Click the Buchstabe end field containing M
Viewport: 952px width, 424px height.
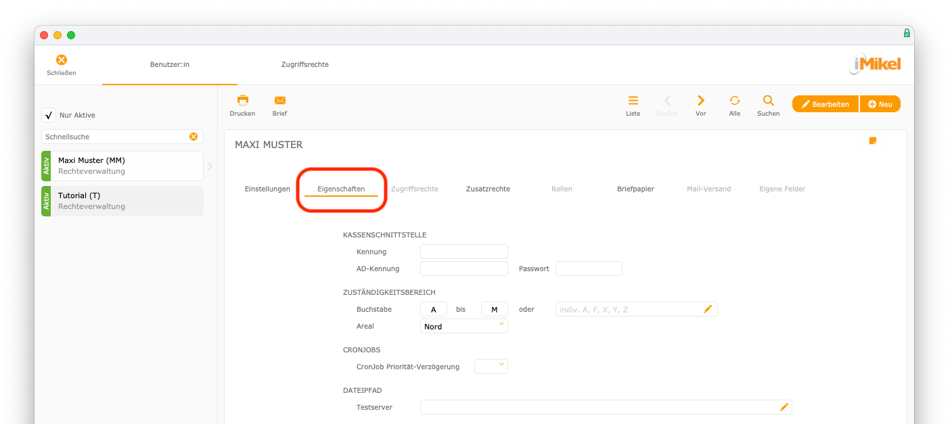tap(495, 309)
